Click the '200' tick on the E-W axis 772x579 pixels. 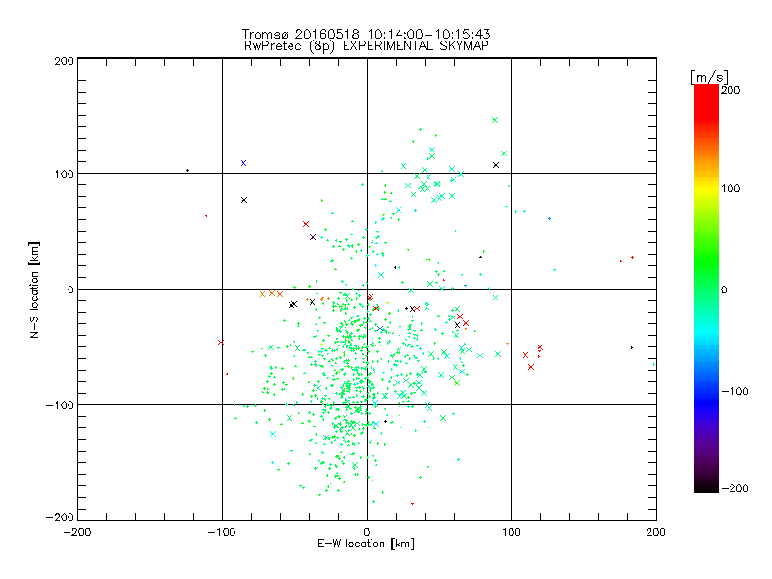pos(656,532)
